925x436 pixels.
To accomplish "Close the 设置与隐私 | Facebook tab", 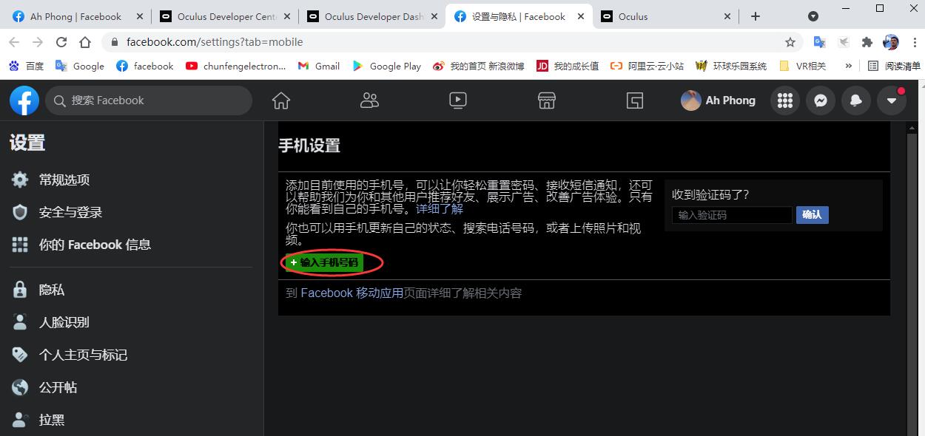I will [x=581, y=16].
